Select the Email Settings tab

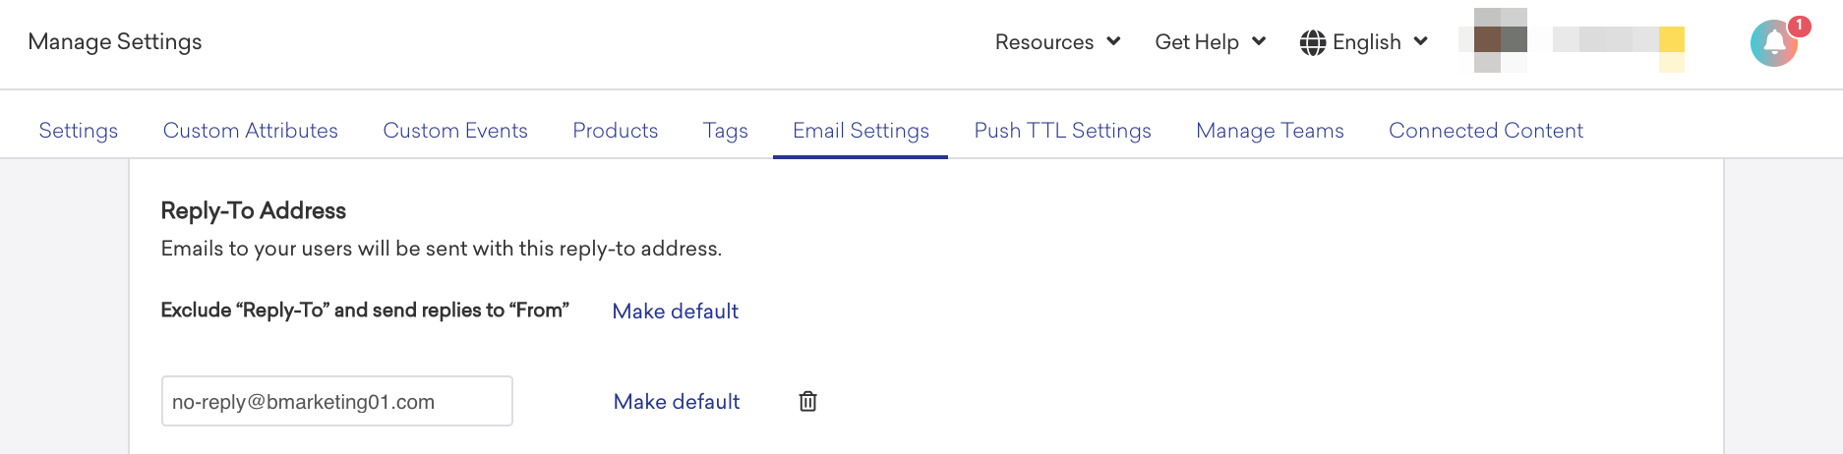tap(861, 131)
